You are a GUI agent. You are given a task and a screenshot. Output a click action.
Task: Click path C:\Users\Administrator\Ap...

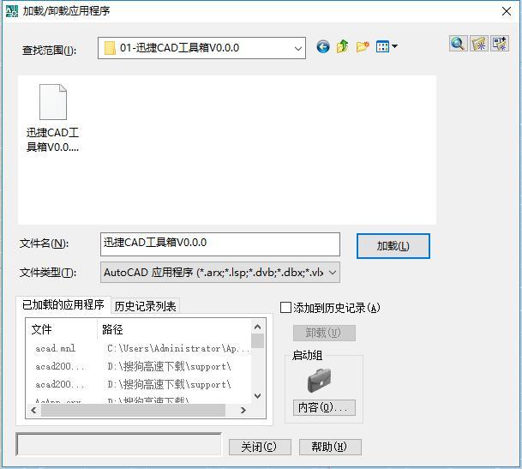(178, 348)
